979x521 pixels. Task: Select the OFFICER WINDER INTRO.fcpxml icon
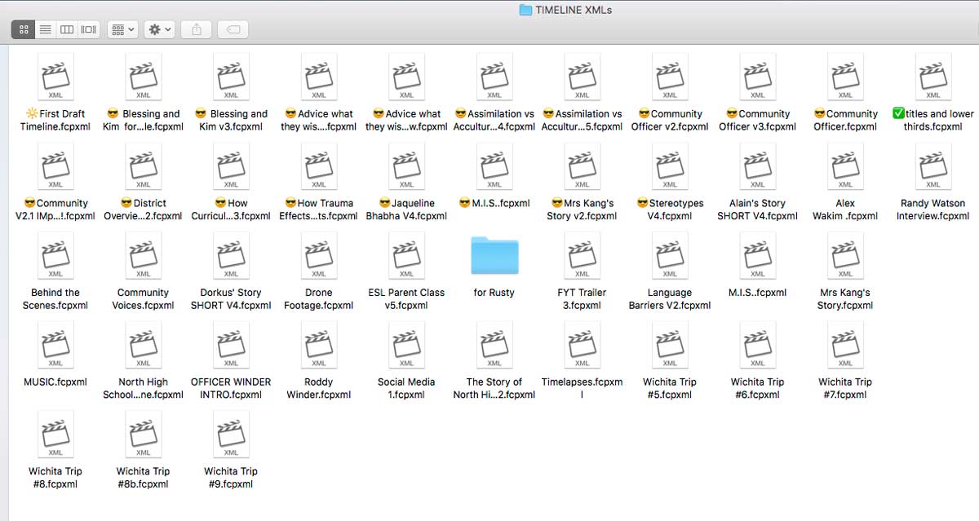tap(231, 346)
